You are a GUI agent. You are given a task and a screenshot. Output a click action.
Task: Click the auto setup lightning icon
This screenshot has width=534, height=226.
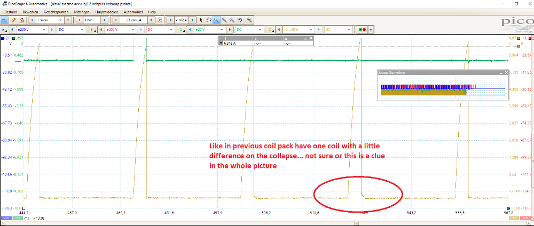[x=13, y=20]
